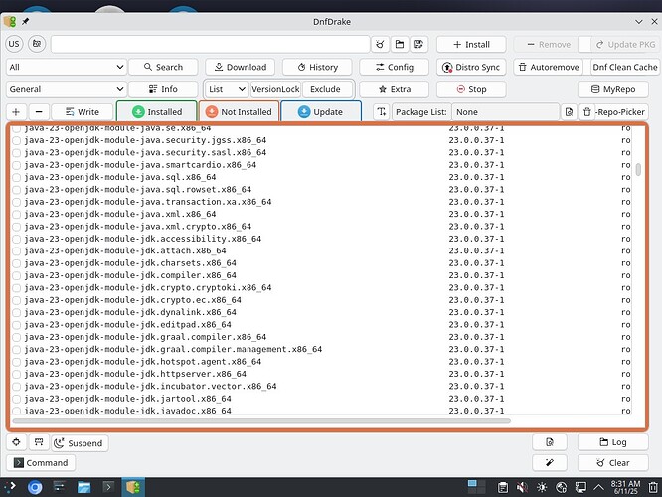Check the jdk.attach package checkbox
Screen dimensions: 662x497
(17, 251)
